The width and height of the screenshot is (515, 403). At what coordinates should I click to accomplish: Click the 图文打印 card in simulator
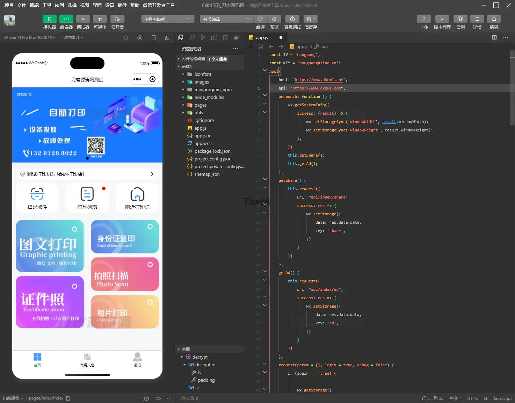50,246
